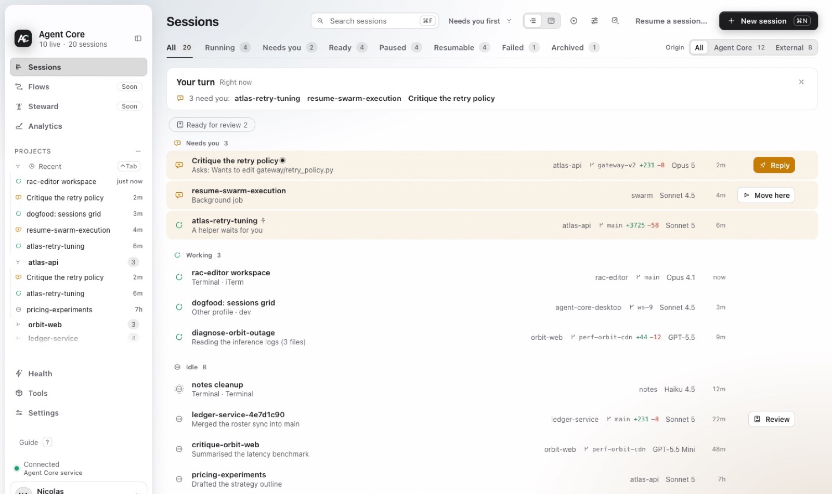Click the Agent Core logo icon
The width and height of the screenshot is (832, 494).
(23, 38)
